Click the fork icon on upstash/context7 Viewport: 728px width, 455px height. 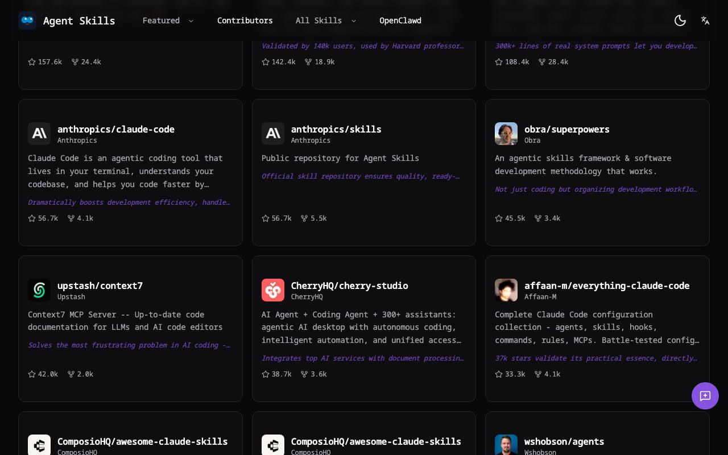pos(71,374)
